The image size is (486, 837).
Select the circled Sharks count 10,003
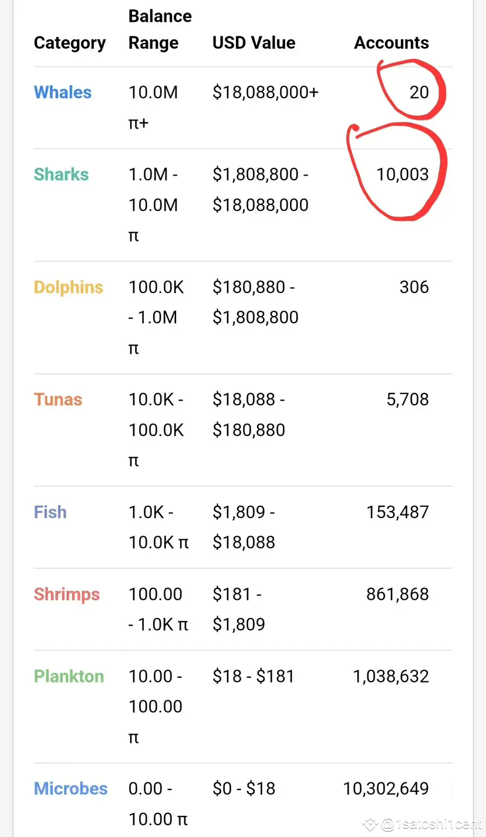(x=403, y=174)
